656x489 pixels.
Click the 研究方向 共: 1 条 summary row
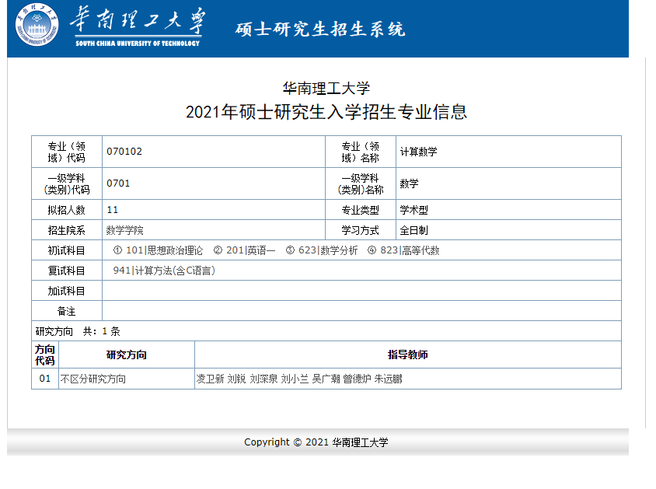tap(326, 331)
